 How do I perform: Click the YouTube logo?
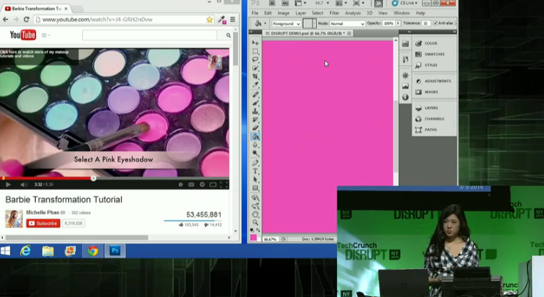pos(23,34)
